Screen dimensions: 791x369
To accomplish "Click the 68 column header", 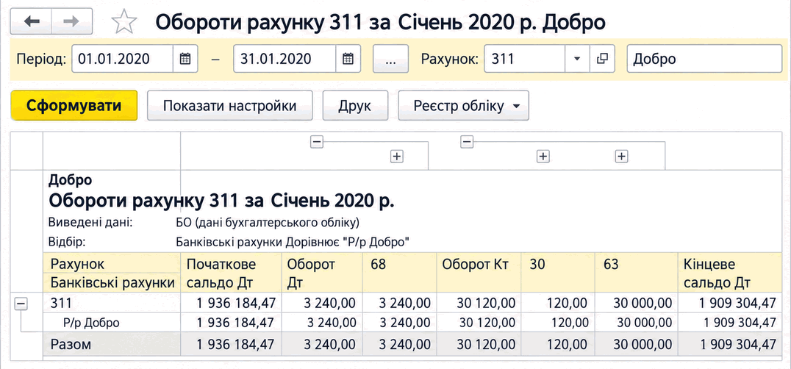I will coord(399,272).
